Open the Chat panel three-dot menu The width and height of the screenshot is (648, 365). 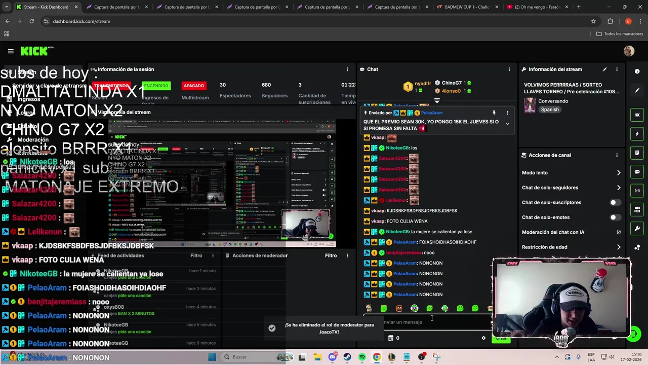(509, 69)
